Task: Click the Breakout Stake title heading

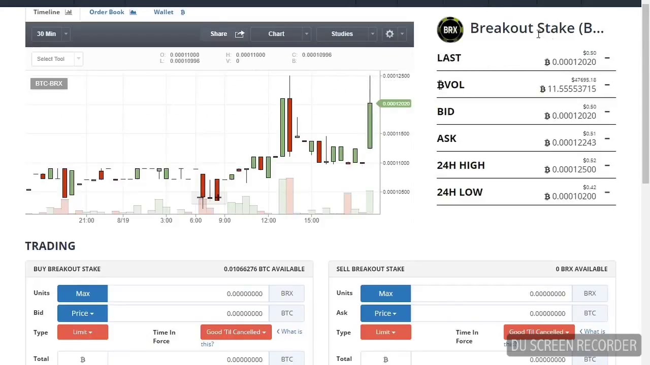Action: (537, 28)
